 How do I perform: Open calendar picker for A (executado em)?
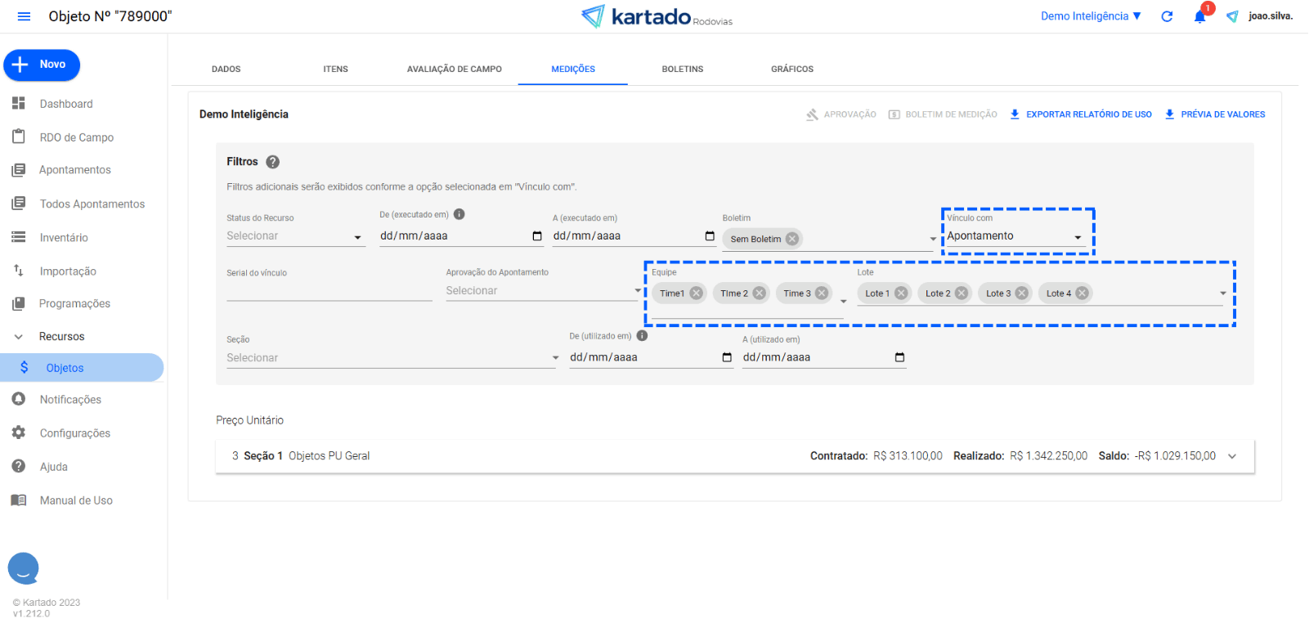click(x=710, y=236)
